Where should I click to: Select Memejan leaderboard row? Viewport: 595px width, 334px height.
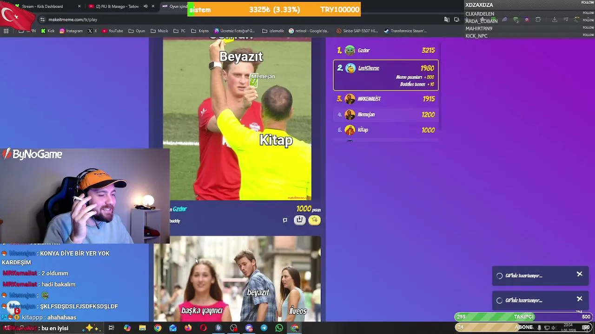point(386,115)
